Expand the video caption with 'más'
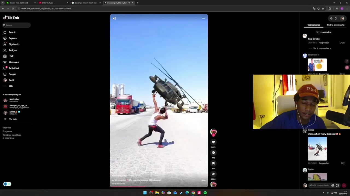Image resolution: width=350 pixels, height=196 pixels. coord(203,180)
